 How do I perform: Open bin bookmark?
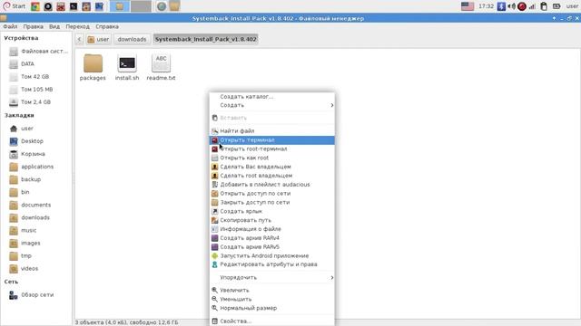[x=20, y=192]
